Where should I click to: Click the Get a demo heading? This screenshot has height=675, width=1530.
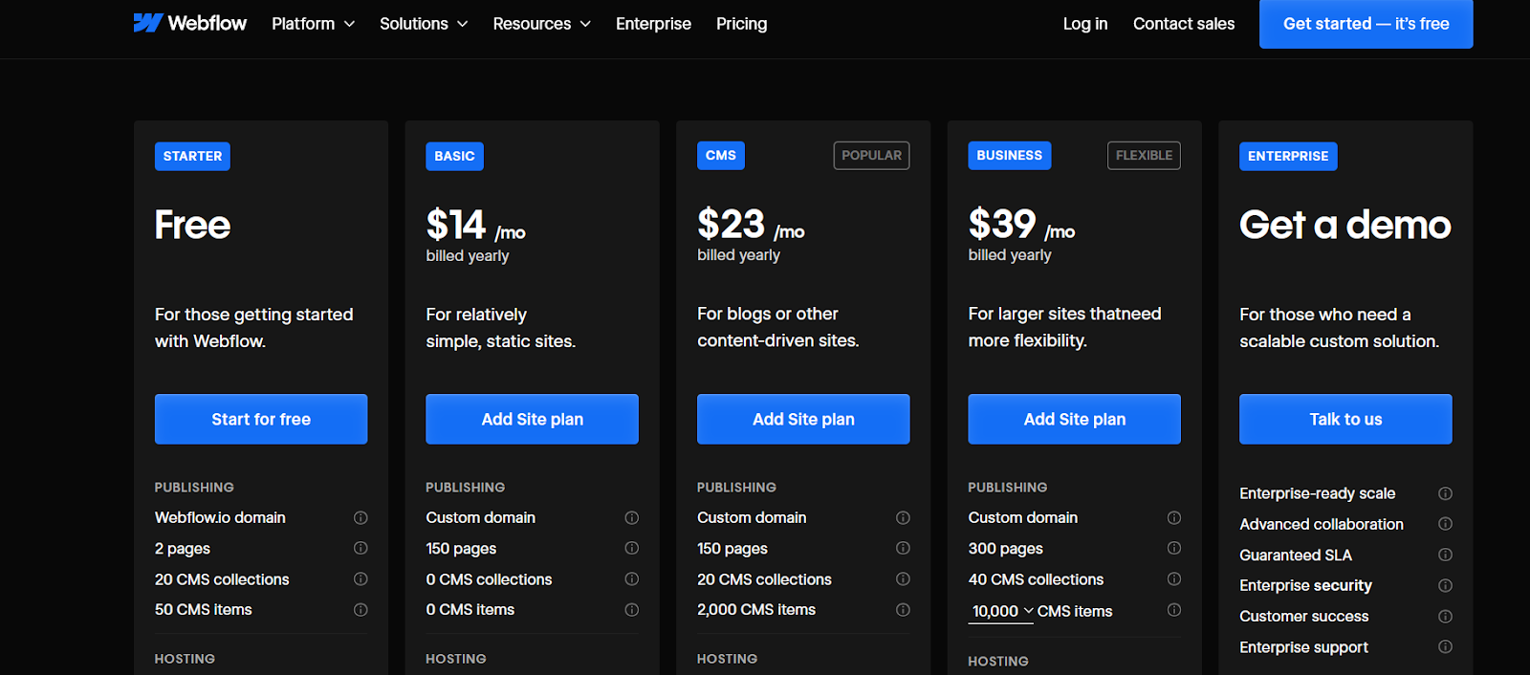(x=1345, y=225)
